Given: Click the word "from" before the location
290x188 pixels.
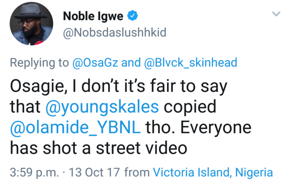Looking at the screenshot, I should point(137,172).
